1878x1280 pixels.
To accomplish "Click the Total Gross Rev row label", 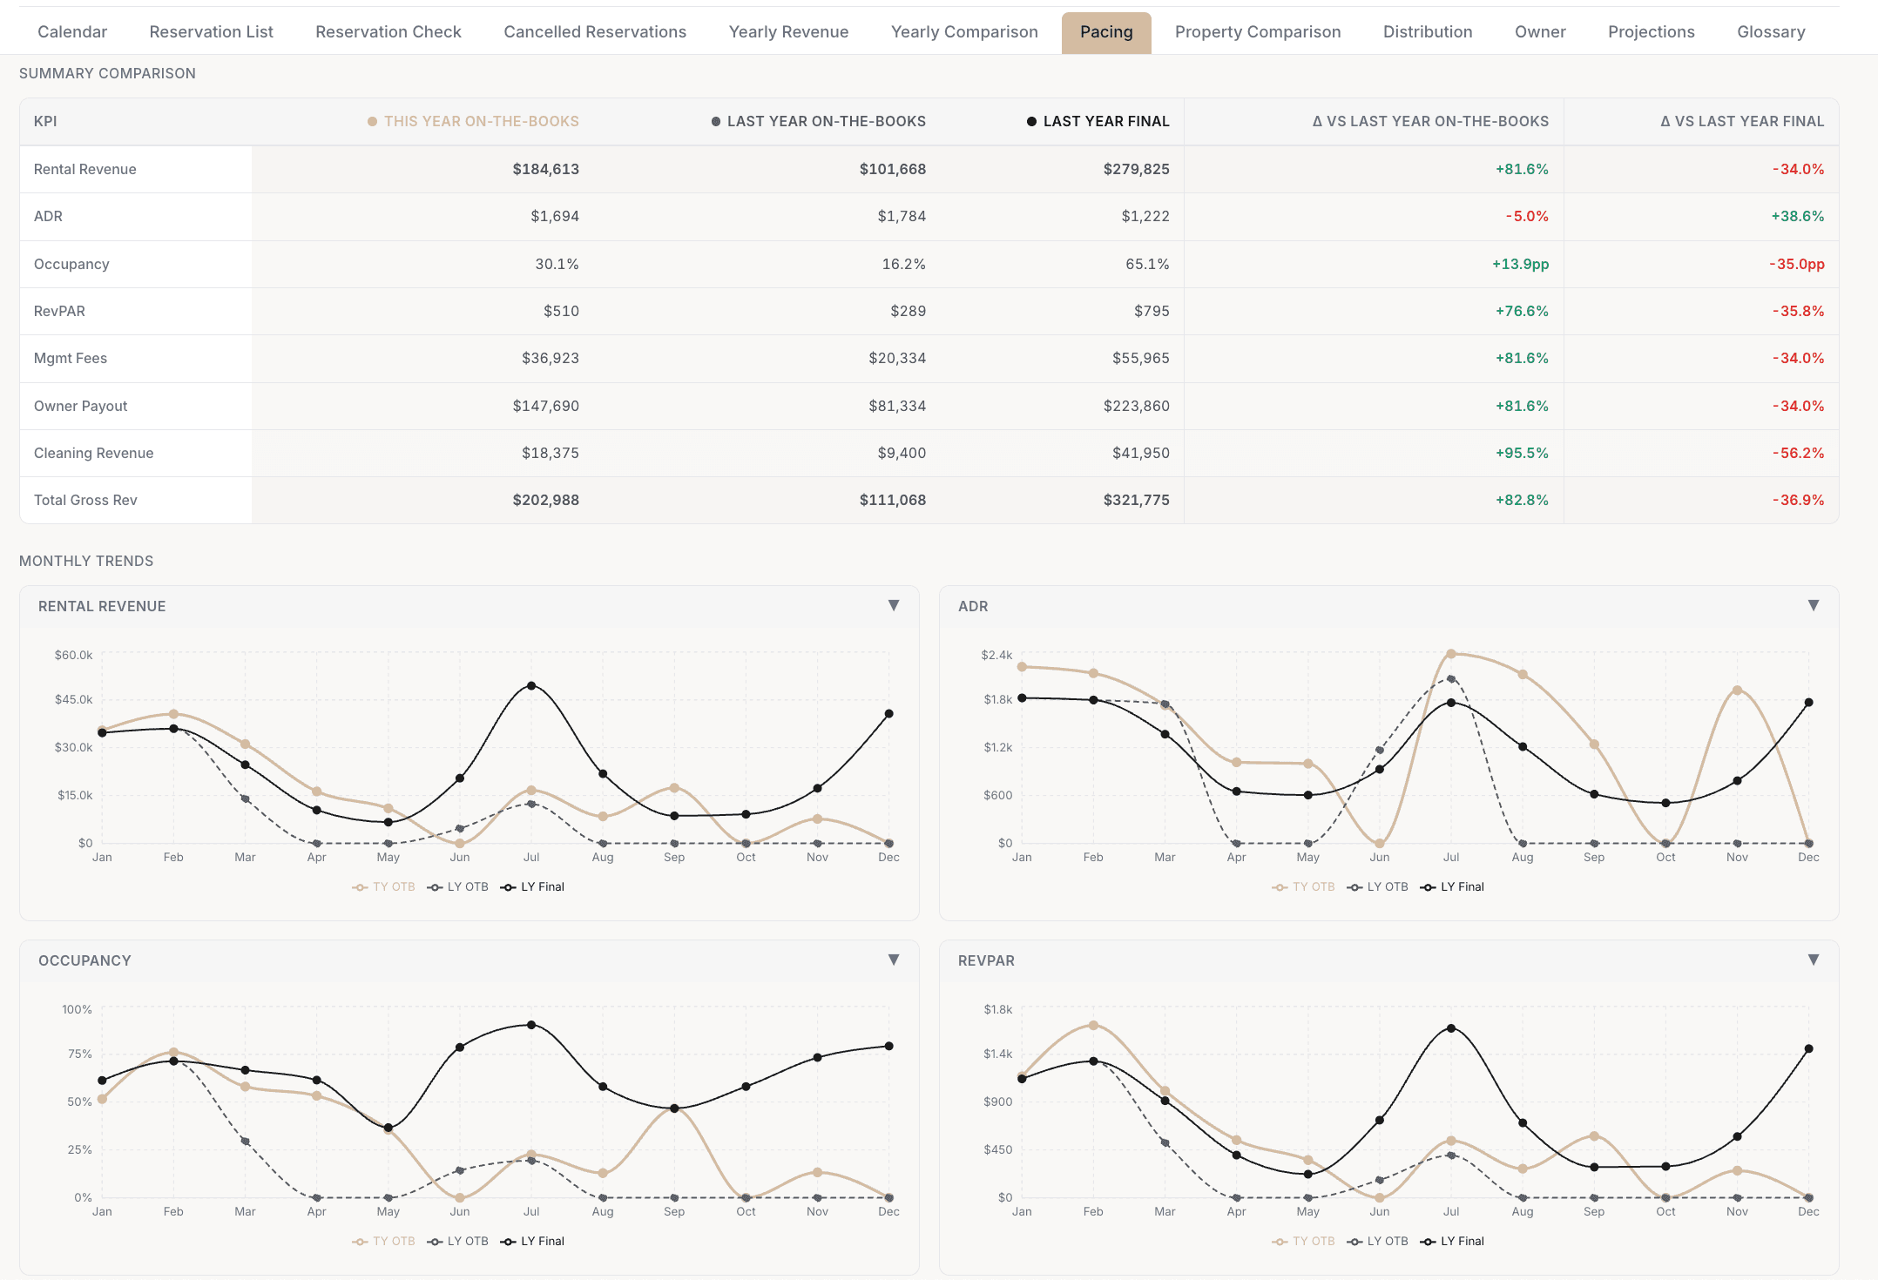I will tap(85, 500).
